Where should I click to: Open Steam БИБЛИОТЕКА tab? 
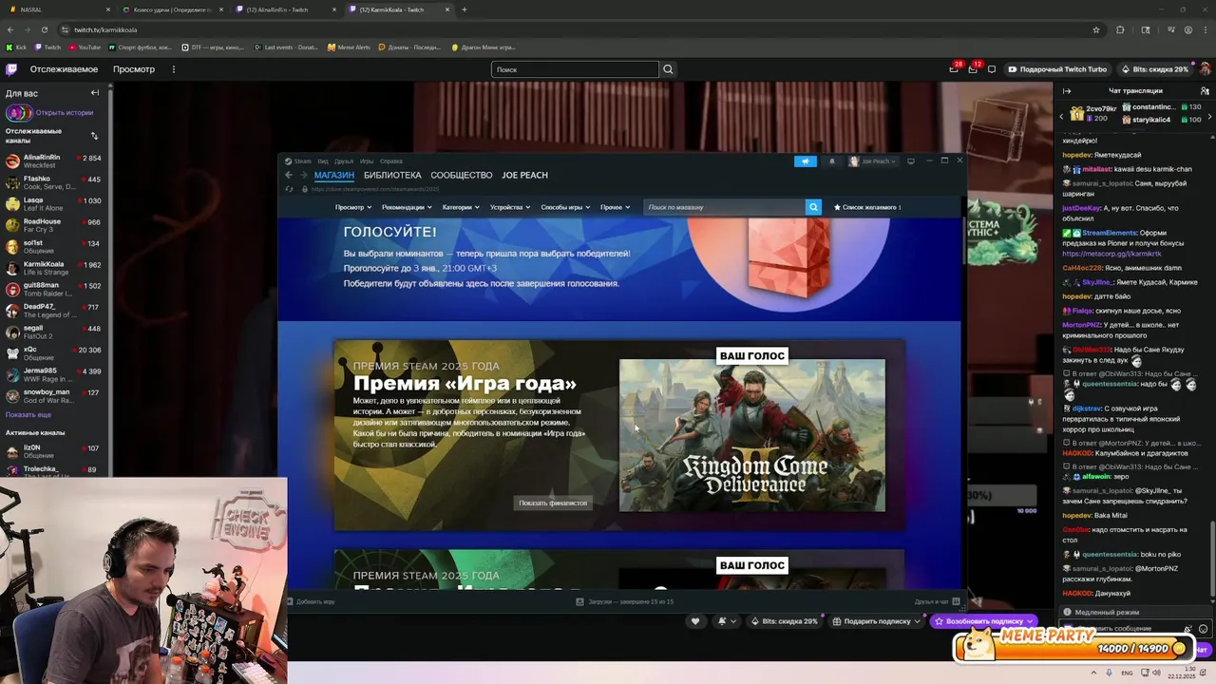[392, 175]
